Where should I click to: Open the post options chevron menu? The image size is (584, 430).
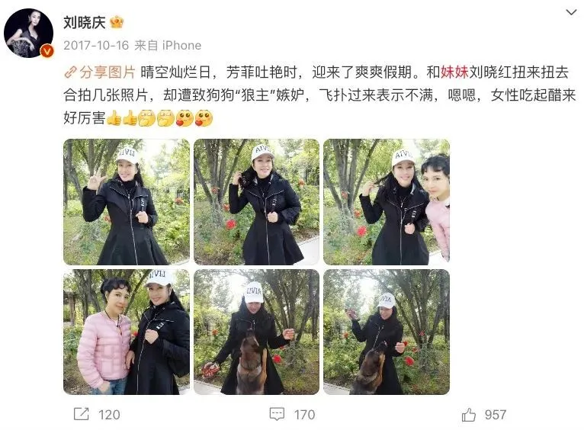pos(571,13)
